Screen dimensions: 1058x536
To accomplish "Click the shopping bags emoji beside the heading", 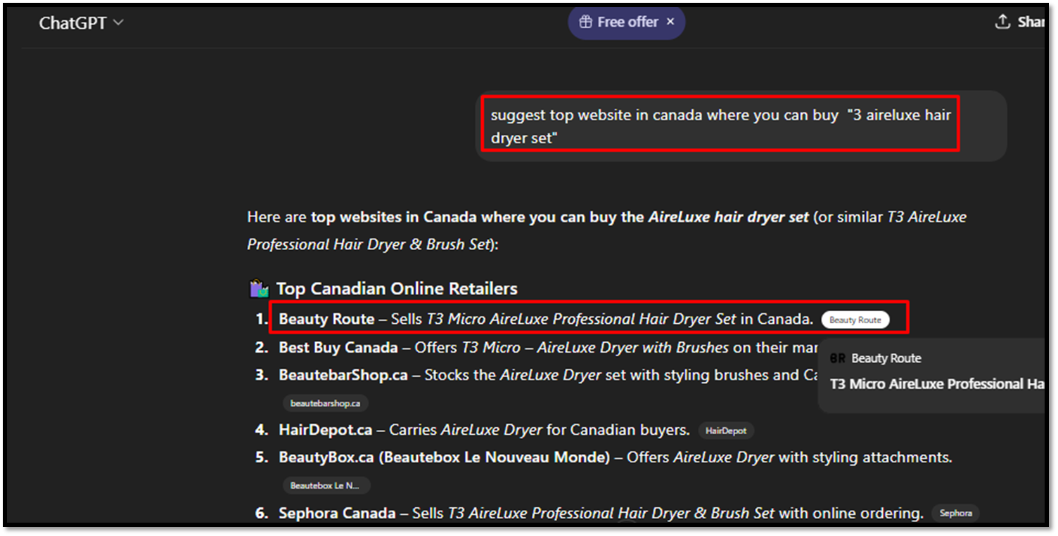I will click(x=259, y=289).
